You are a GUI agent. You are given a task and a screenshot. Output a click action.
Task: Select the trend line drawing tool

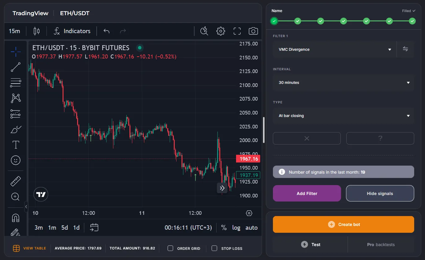(15, 67)
